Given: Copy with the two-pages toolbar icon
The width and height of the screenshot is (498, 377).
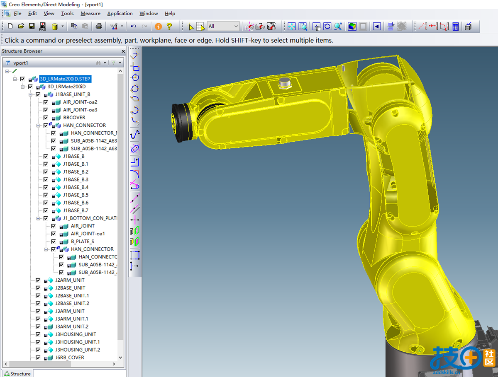Looking at the screenshot, I should click(74, 26).
